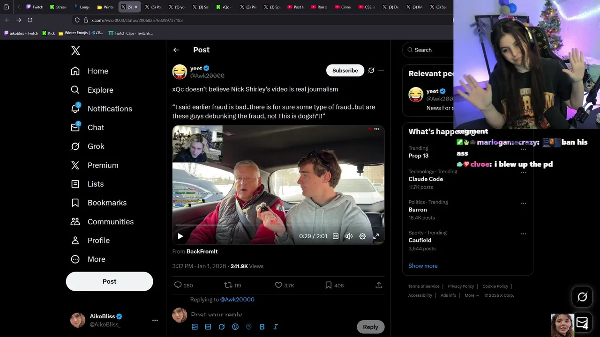Toggle video captions
Image resolution: width=600 pixels, height=337 pixels.
click(336, 236)
